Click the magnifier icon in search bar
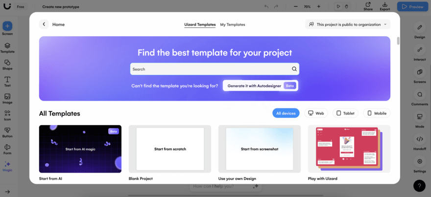Image resolution: width=431 pixels, height=197 pixels. click(x=294, y=69)
